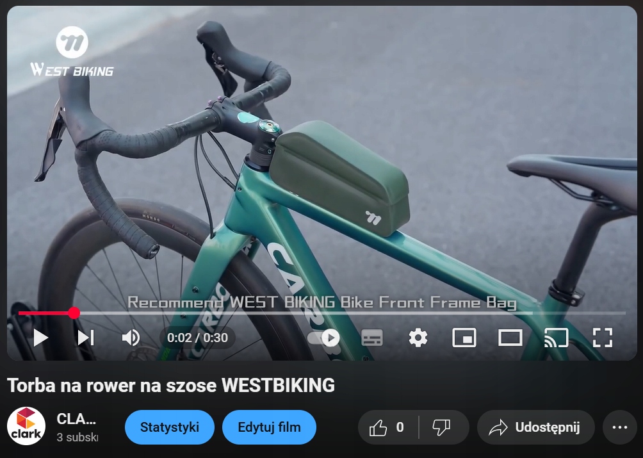Click the red progress bar scrubber
This screenshot has width=643, height=458.
point(74,313)
